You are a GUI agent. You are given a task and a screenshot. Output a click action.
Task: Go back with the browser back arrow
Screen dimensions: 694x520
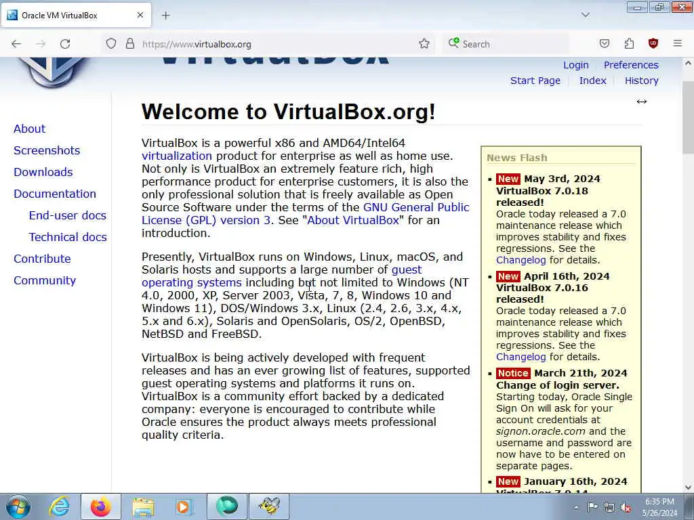click(x=16, y=44)
